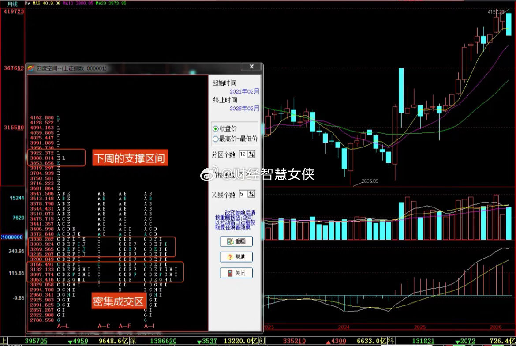Click the 分区个数 value field showing 12
Image resolution: width=516 pixels, height=346 pixels.
tap(243, 154)
